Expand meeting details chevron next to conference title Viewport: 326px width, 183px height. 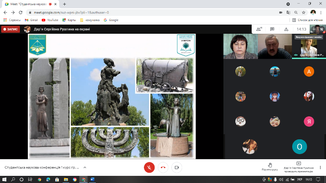[85, 168]
